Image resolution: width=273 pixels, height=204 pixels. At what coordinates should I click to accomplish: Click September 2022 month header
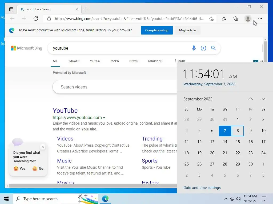point(198,99)
